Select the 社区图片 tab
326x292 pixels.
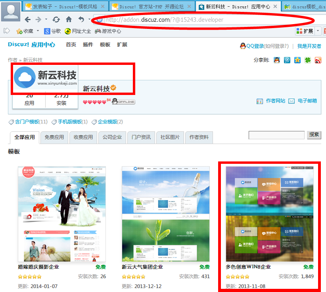[x=170, y=137]
